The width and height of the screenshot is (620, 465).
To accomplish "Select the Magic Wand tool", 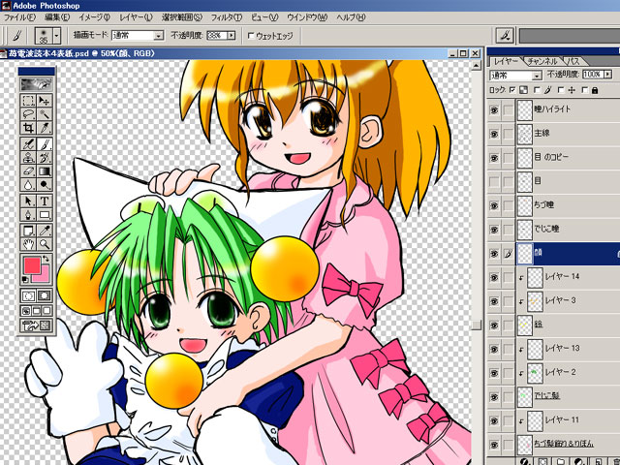I will pyautogui.click(x=45, y=114).
